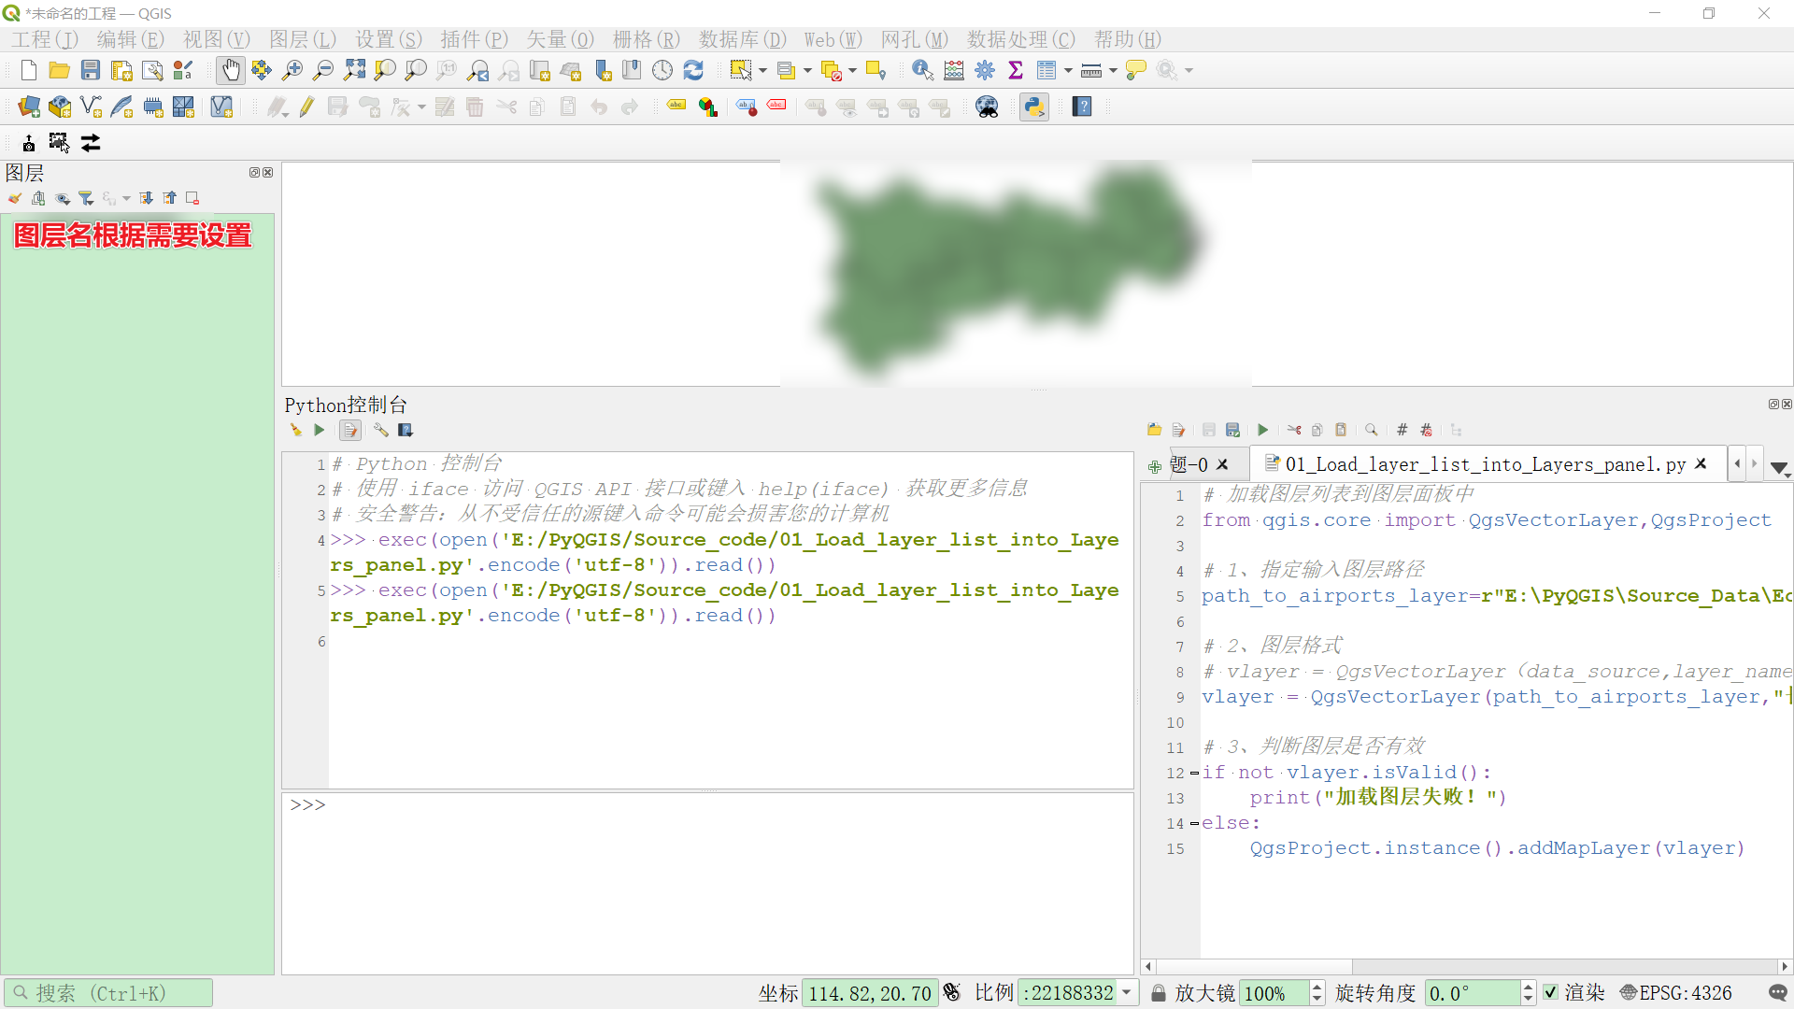Open the 矢量 menu
This screenshot has height=1009, width=1794.
557,39
